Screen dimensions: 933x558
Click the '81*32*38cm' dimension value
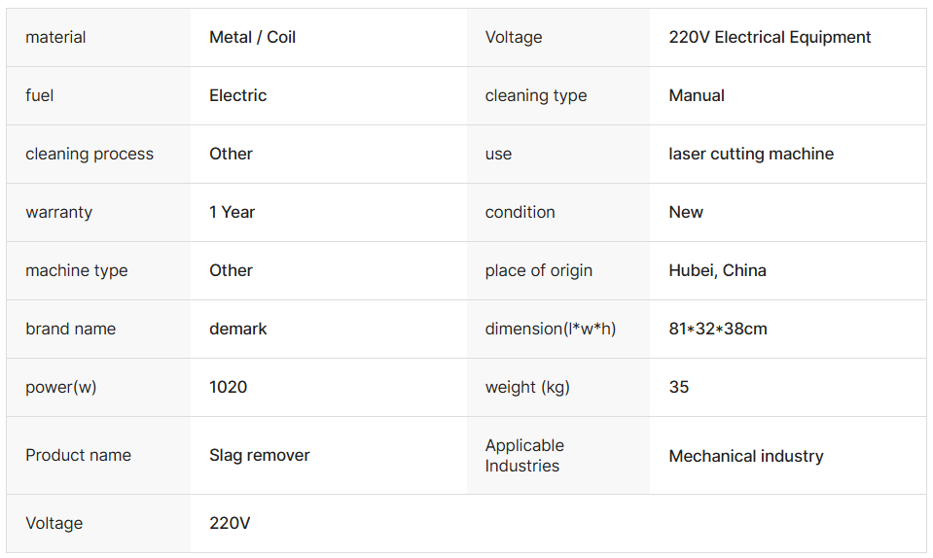click(x=718, y=330)
